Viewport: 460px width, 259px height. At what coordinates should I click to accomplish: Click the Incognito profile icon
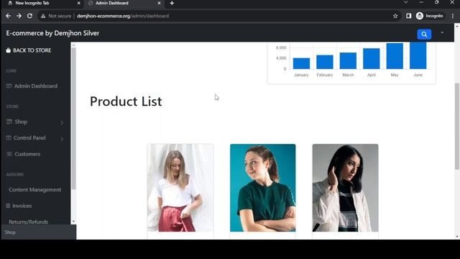coord(420,16)
